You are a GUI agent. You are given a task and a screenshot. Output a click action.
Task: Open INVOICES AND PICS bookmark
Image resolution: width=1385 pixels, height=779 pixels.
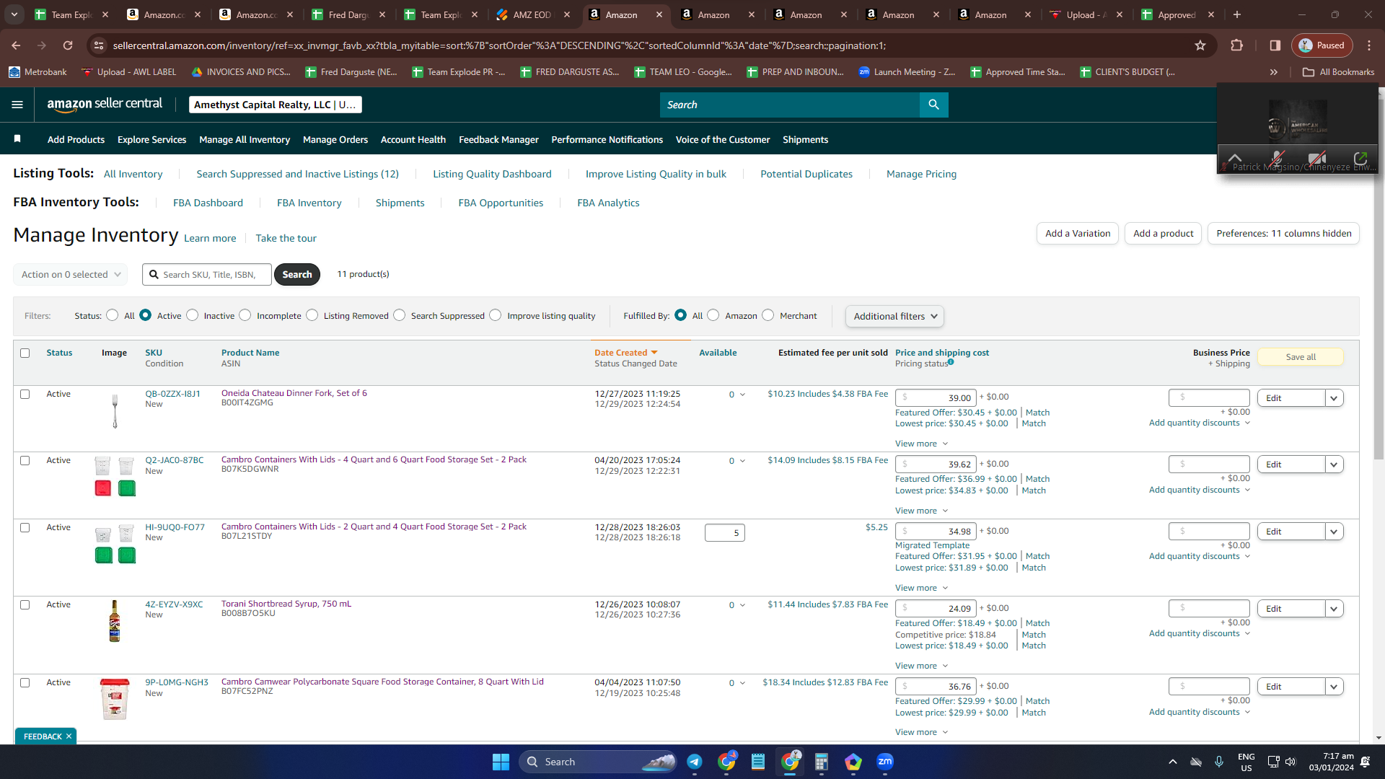[241, 72]
